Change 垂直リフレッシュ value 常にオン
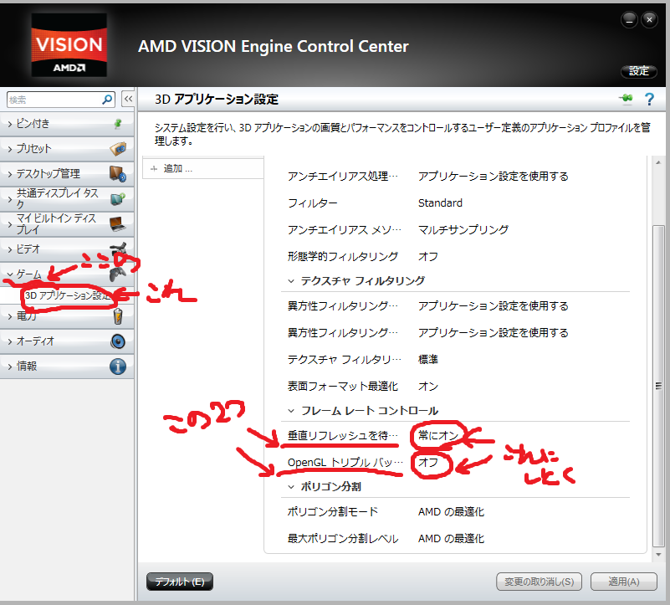Screen dimensions: 670x605 [x=438, y=436]
